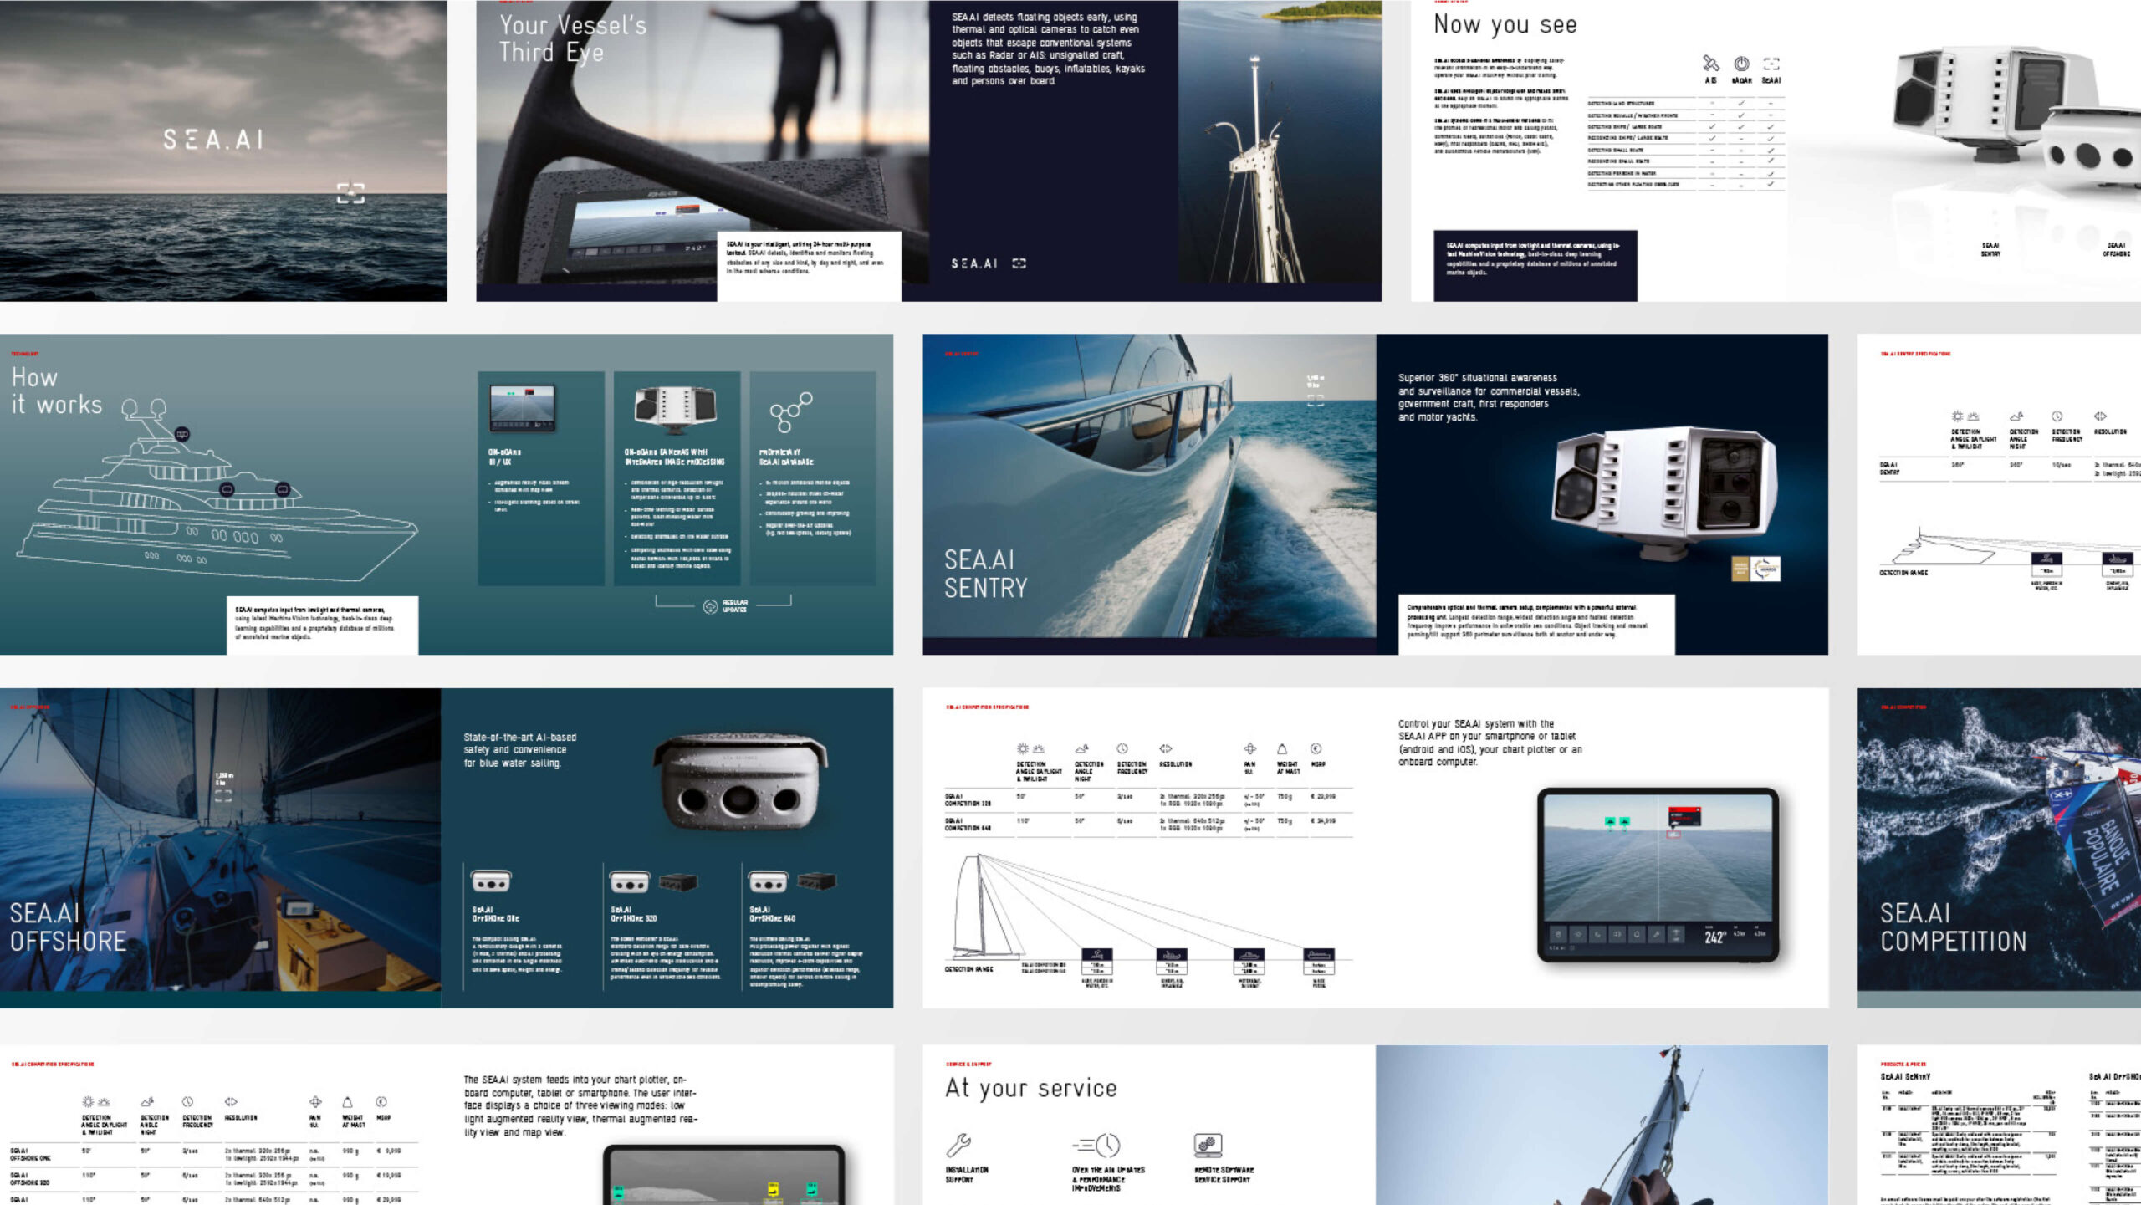Image resolution: width=2141 pixels, height=1205 pixels.
Task: Click the database nodes icon on How it works
Action: [x=790, y=412]
